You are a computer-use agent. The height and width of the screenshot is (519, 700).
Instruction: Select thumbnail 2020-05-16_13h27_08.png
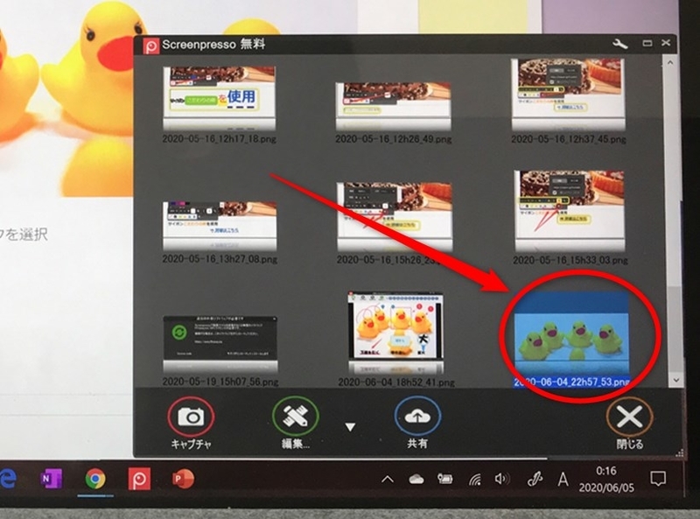tap(220, 225)
